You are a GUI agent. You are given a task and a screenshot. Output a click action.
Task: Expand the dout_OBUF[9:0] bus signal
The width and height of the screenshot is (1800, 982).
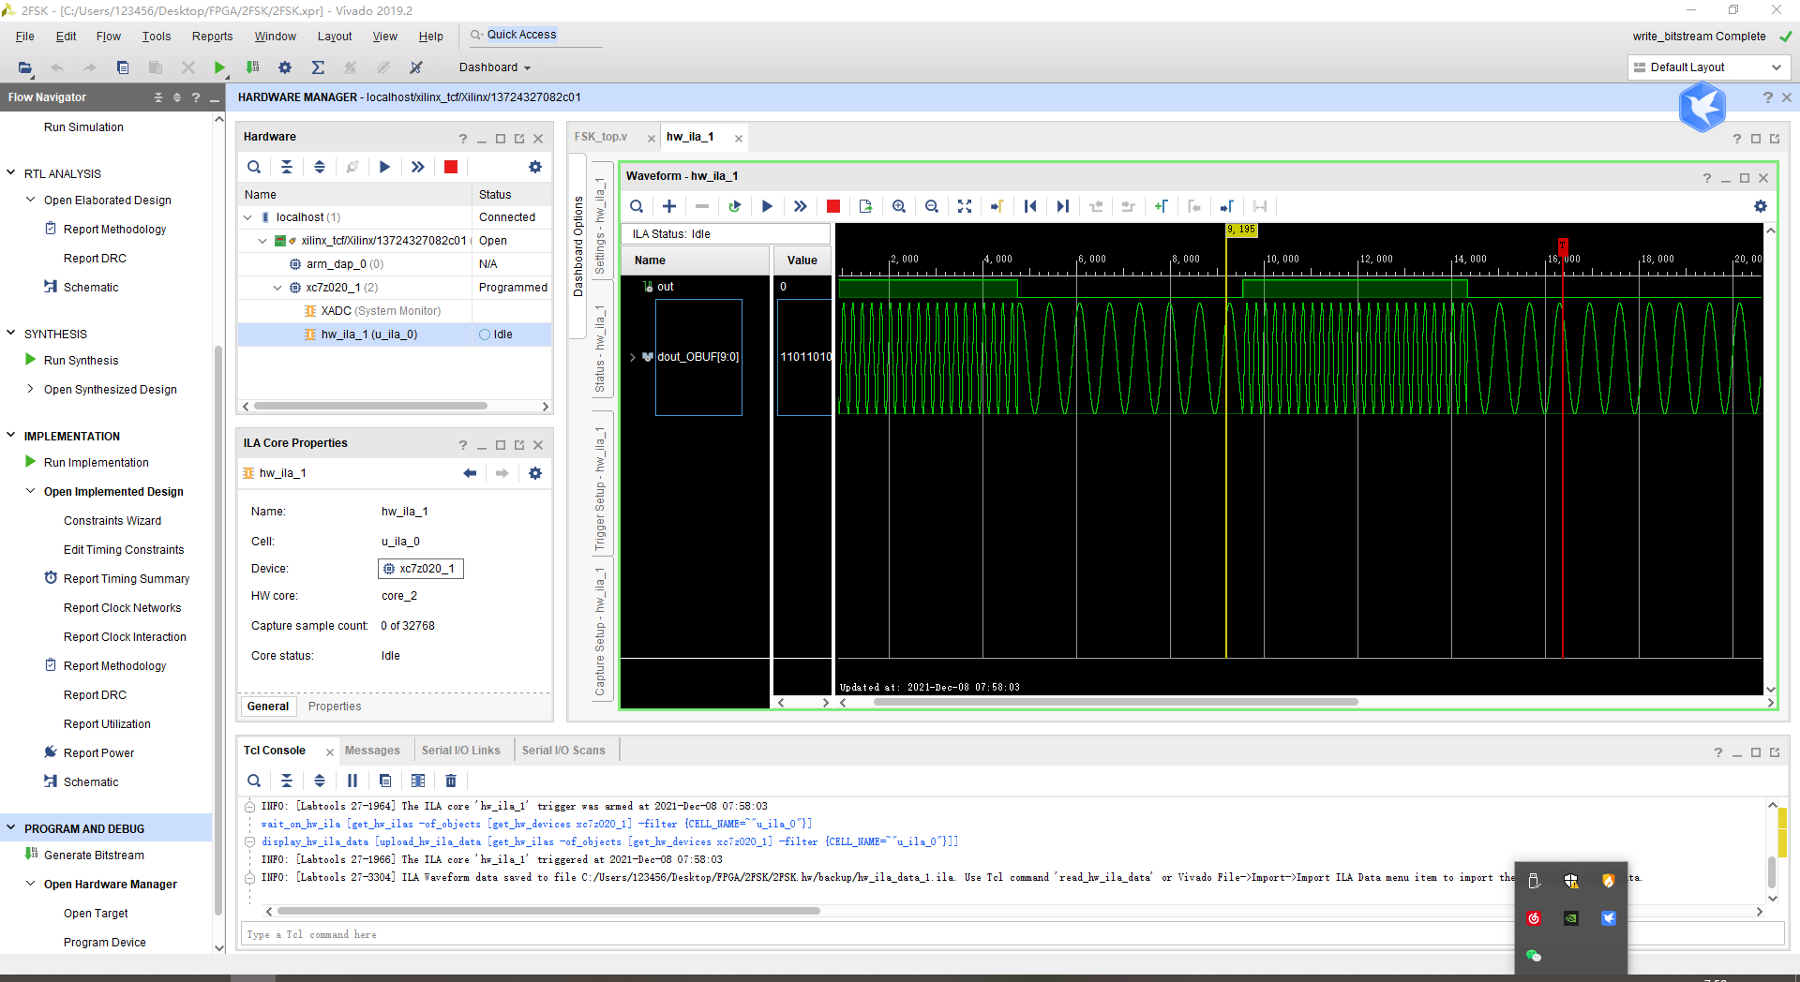point(633,357)
